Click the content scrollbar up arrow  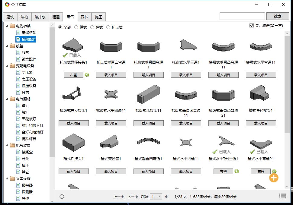[x=287, y=34]
